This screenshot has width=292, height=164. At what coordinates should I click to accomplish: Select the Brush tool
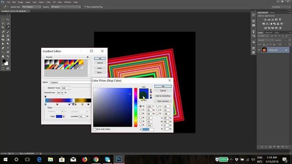tap(8, 31)
